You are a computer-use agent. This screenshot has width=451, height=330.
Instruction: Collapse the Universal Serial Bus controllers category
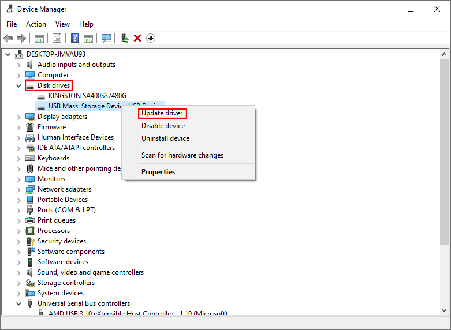click(x=18, y=303)
